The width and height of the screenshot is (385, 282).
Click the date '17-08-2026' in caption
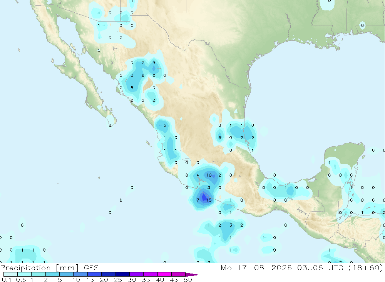(264, 267)
